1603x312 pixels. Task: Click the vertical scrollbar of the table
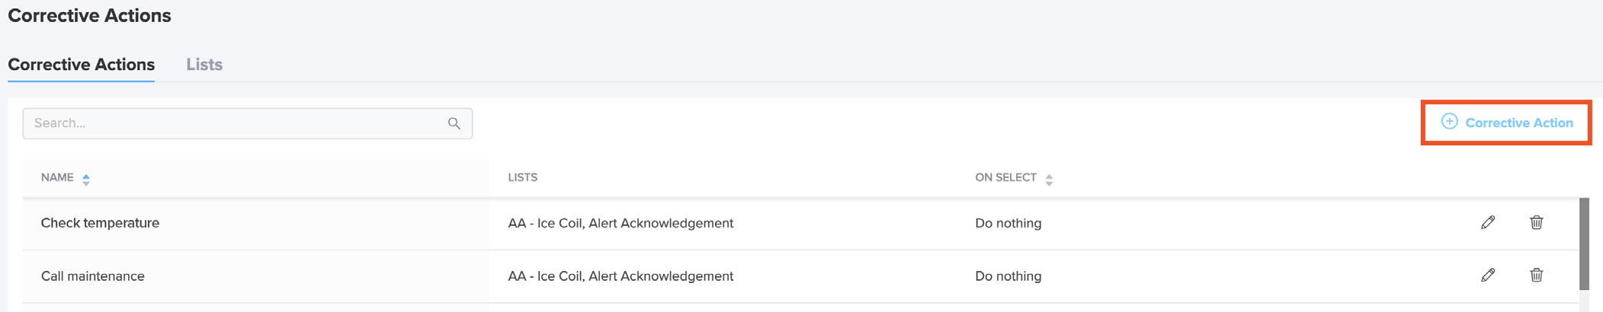tap(1584, 244)
